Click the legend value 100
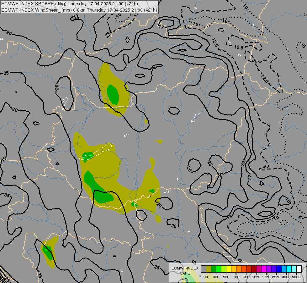This screenshot has height=283, width=307. tap(206, 277)
